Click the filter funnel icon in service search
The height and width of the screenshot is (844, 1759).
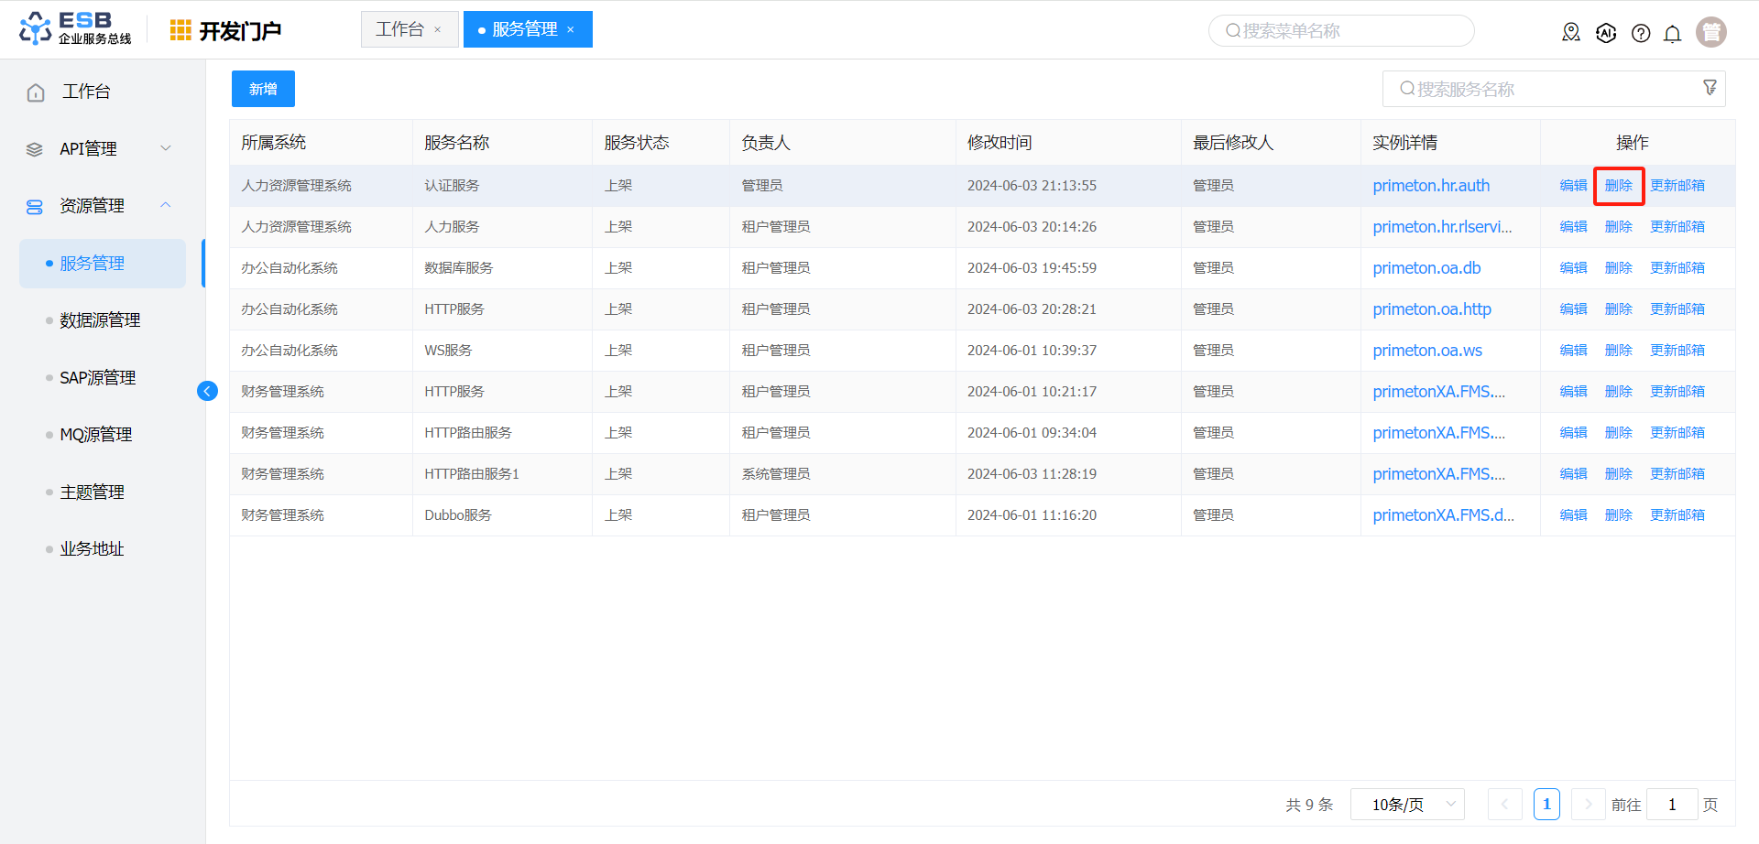(x=1710, y=88)
